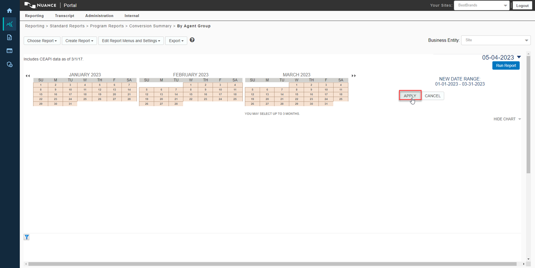Open the document icon in sidebar
Viewport: 535px width, 268px height.
click(10, 37)
